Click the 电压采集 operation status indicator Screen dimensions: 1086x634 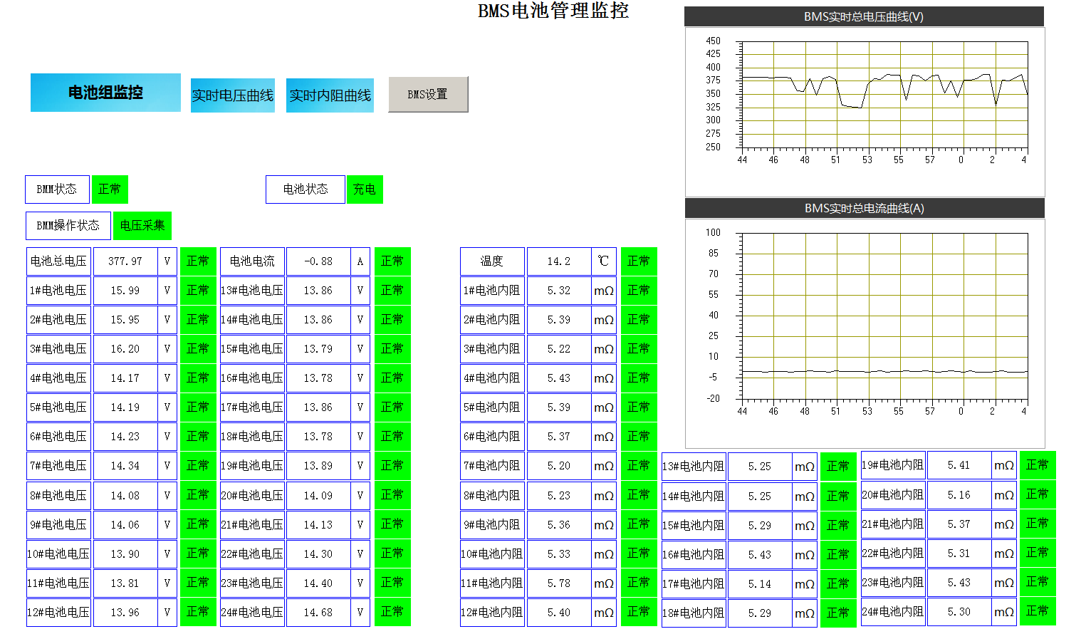[x=142, y=226]
